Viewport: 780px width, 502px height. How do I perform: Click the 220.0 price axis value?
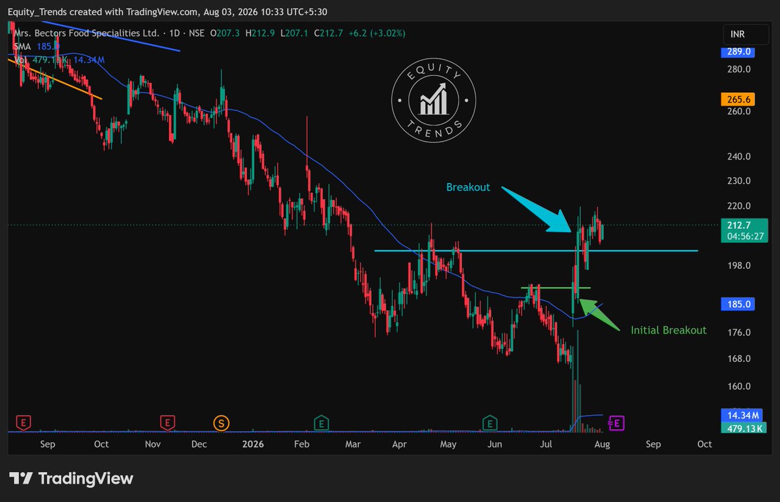740,206
